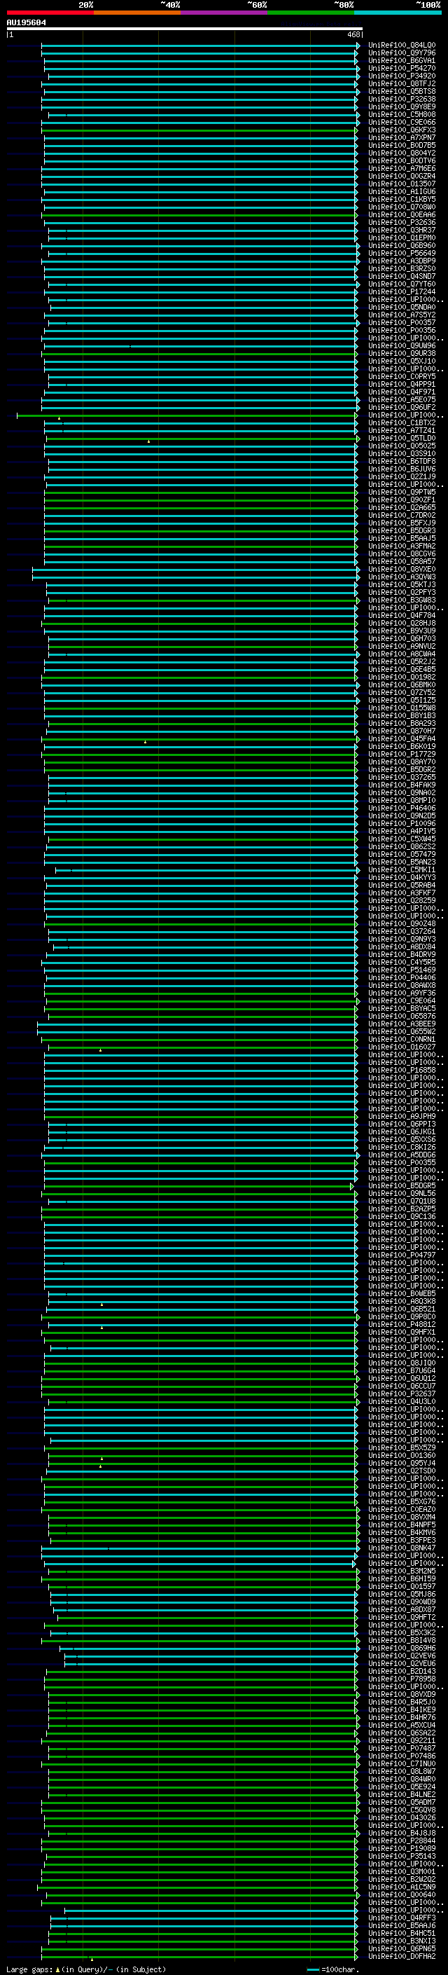448x1975 pixels.
Task: Select the UniRef100_A7XPN7 label
Action: pyautogui.click(x=401, y=138)
